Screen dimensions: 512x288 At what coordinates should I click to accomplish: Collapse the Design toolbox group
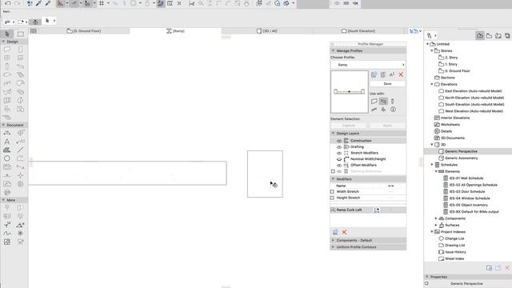[x=3, y=42]
